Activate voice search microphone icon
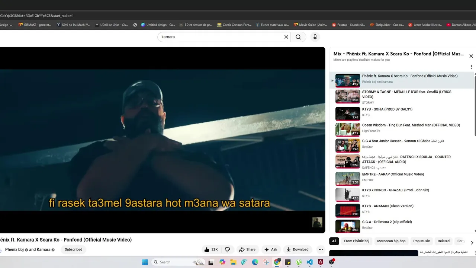Screen dimensions: 476x268 [x=315, y=37]
